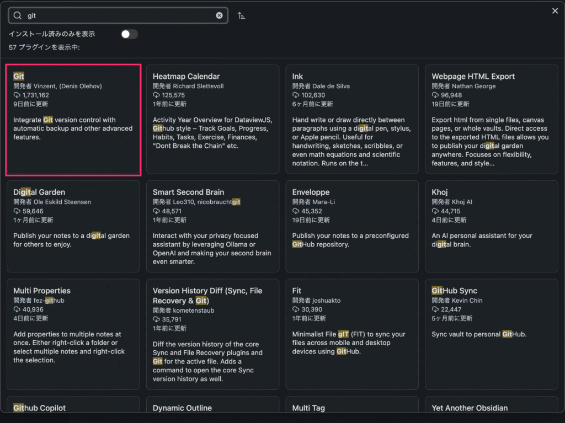Image resolution: width=565 pixels, height=423 pixels.
Task: Click the developer name Dale de Silva
Action: (x=331, y=86)
